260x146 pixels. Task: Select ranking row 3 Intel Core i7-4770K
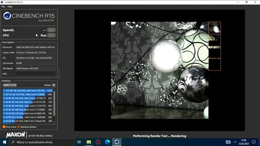point(28,98)
